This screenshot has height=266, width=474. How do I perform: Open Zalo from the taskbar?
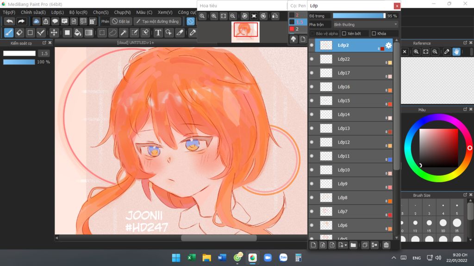[x=283, y=258]
